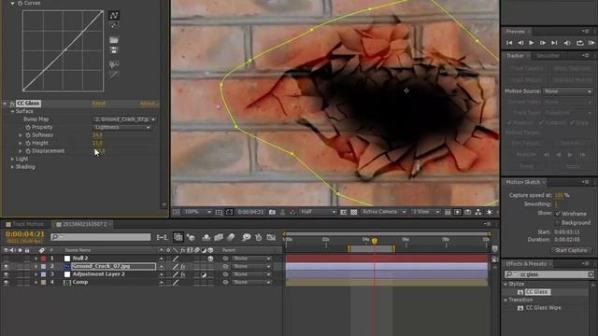The width and height of the screenshot is (598, 336).
Task: Click Start Capture in Motion Sketch
Action: [x=571, y=250]
